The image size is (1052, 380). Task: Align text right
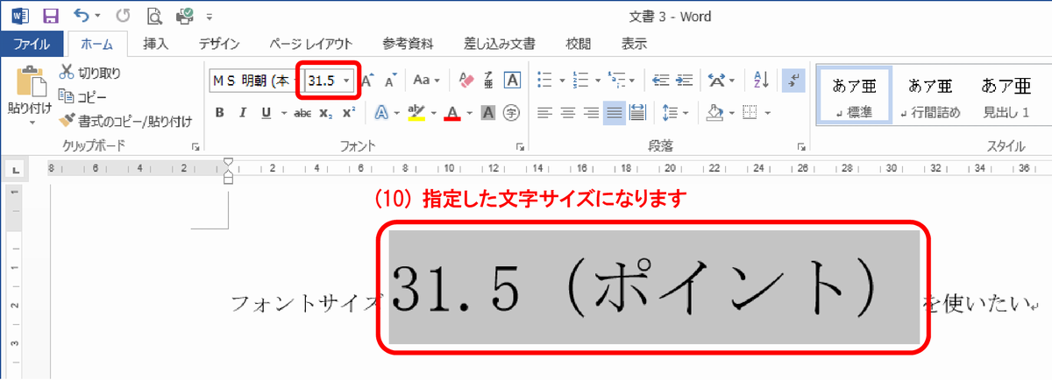591,112
